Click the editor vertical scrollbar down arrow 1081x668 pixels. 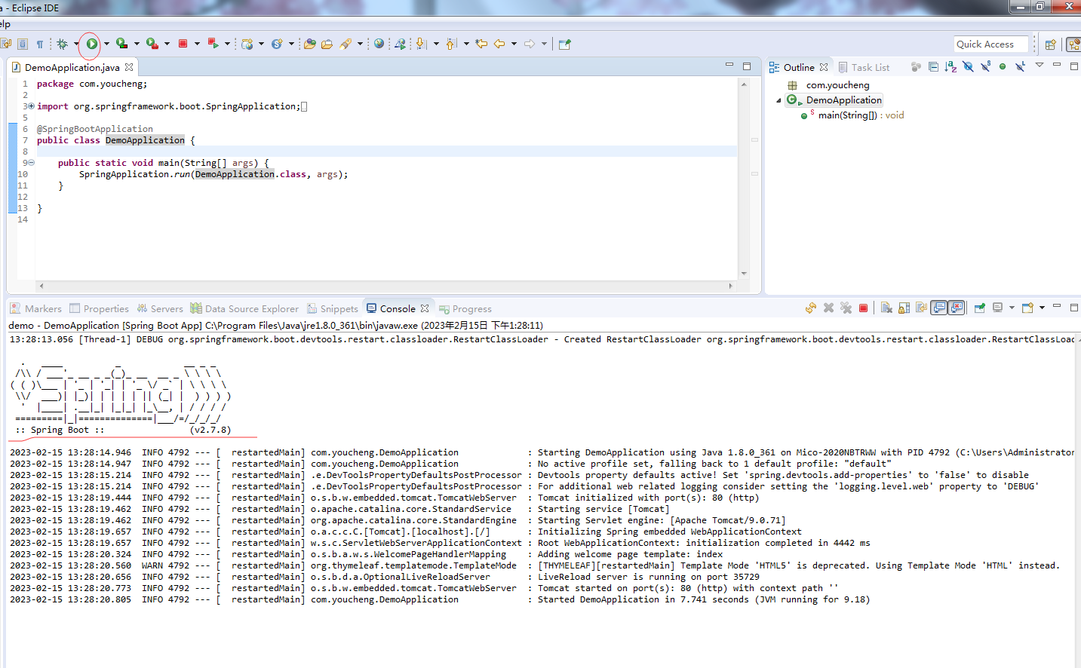(x=744, y=274)
